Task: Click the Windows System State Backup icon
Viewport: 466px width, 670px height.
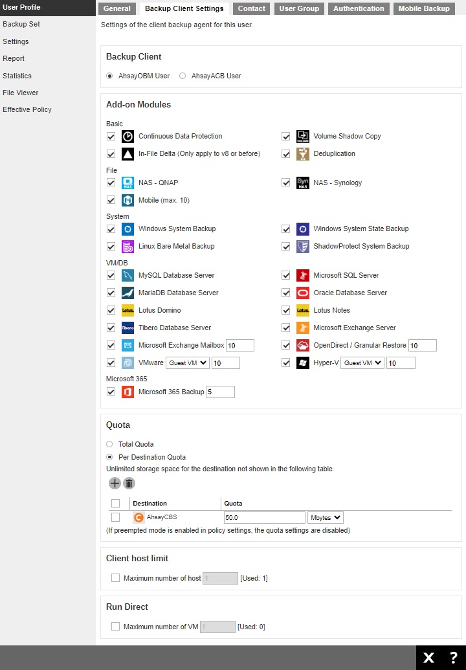Action: (303, 229)
